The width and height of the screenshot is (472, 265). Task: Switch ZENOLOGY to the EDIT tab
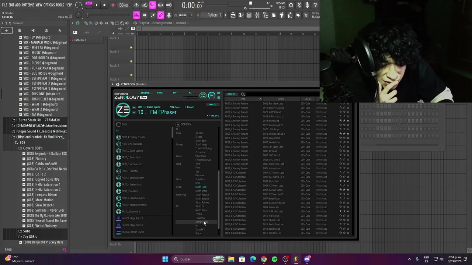175,93
